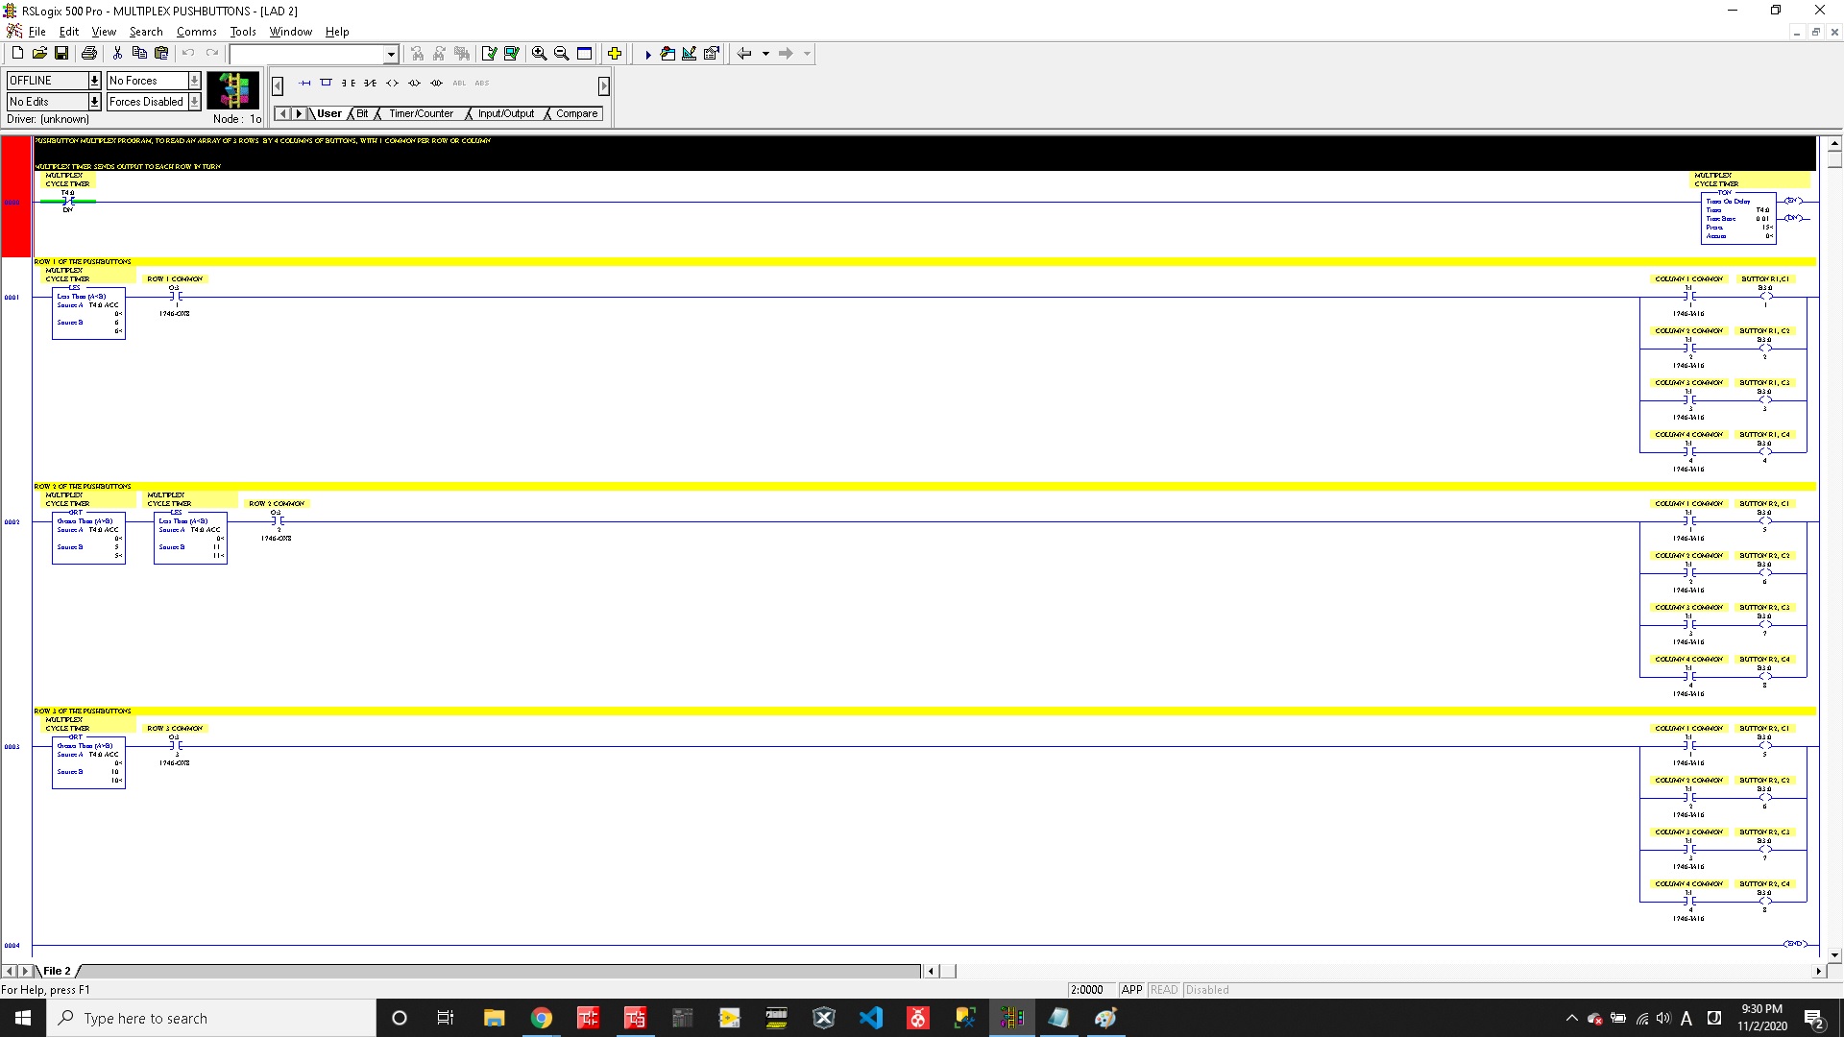Save the current project
This screenshot has width=1844, height=1037.
pos(61,54)
